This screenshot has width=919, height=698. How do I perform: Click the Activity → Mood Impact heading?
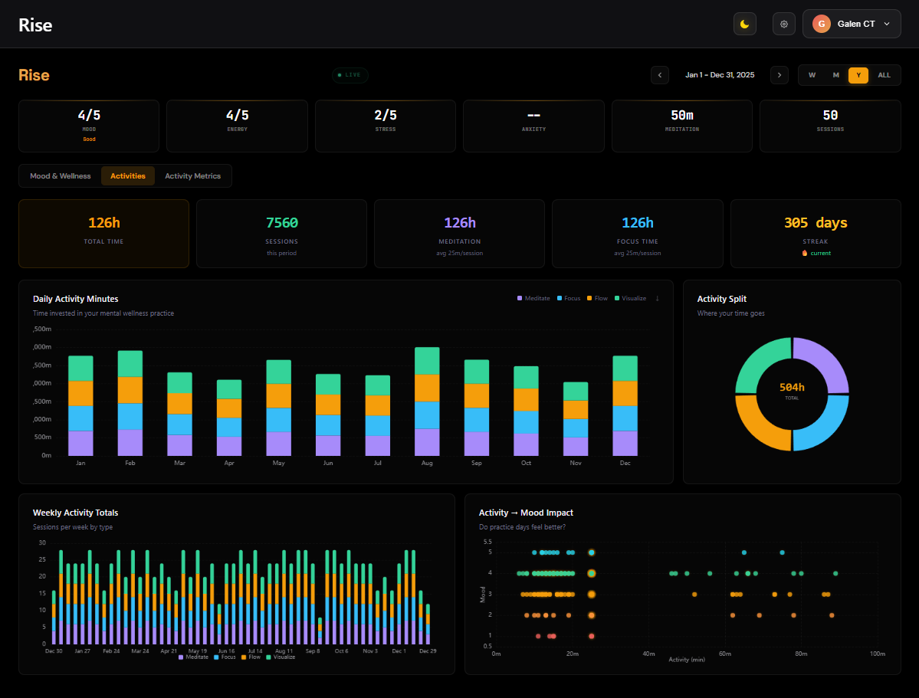click(x=526, y=513)
